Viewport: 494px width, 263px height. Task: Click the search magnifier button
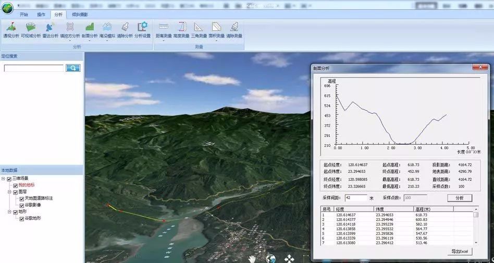click(73, 68)
